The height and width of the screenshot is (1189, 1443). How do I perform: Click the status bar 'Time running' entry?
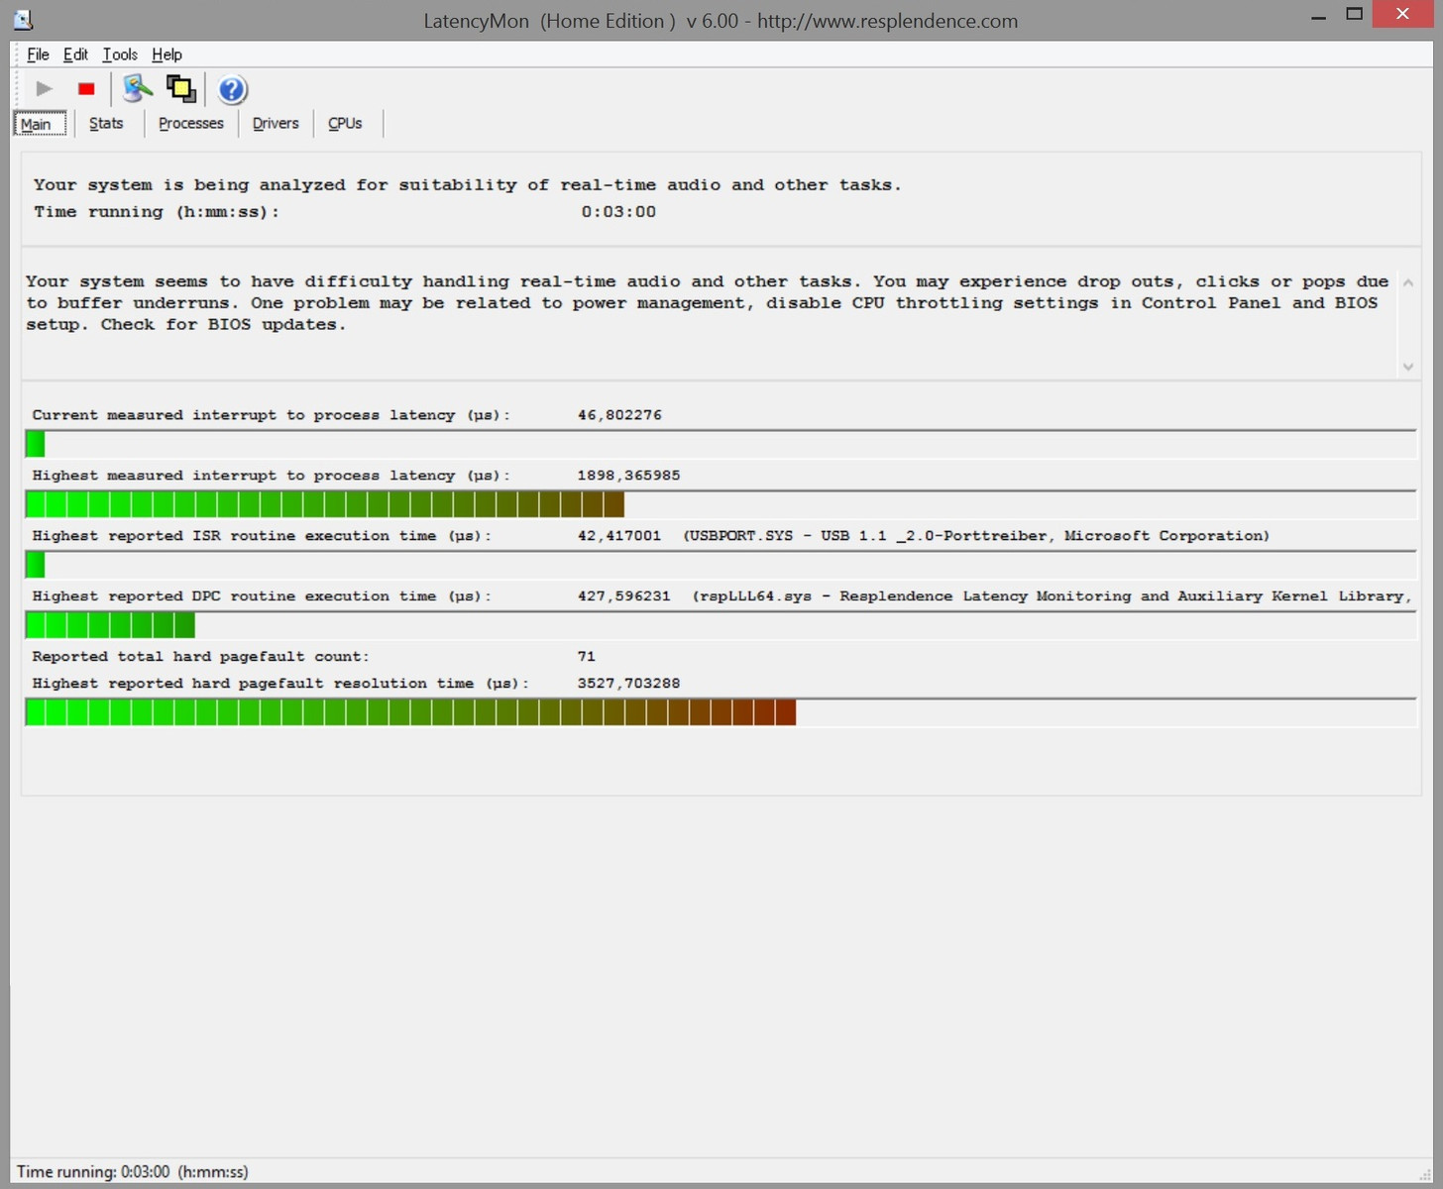pos(133,1172)
